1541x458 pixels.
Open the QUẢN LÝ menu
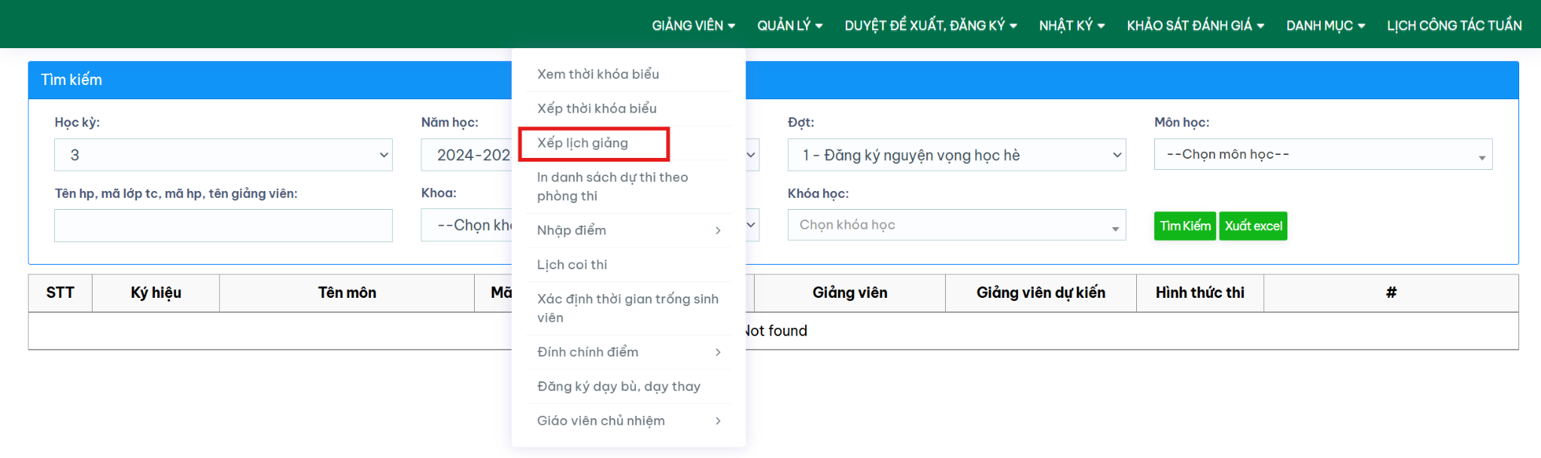coord(789,26)
